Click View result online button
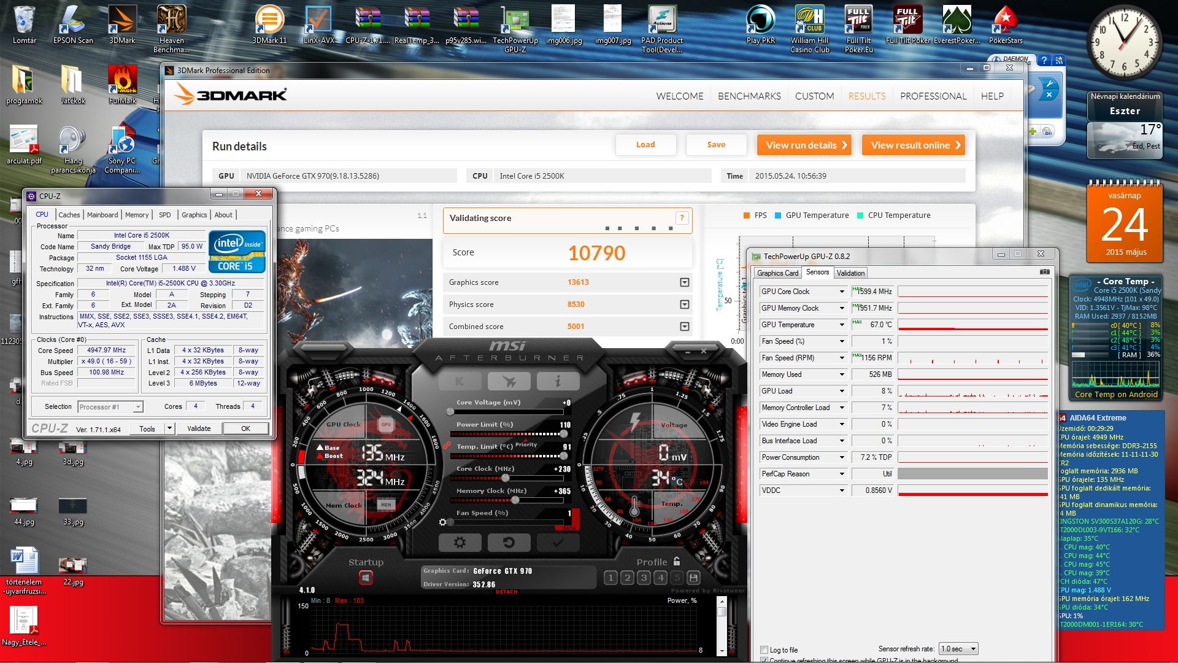The height and width of the screenshot is (663, 1178). coord(913,145)
